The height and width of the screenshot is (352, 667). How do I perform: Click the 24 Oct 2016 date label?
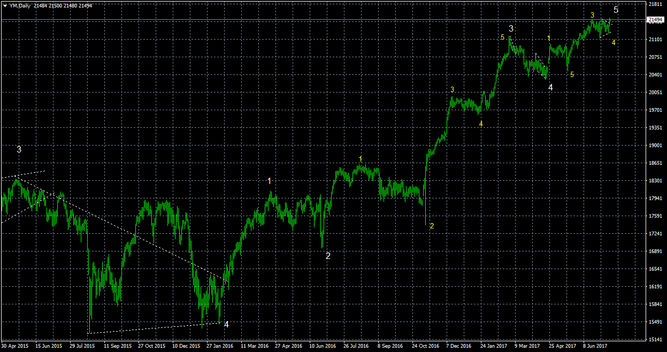click(426, 347)
